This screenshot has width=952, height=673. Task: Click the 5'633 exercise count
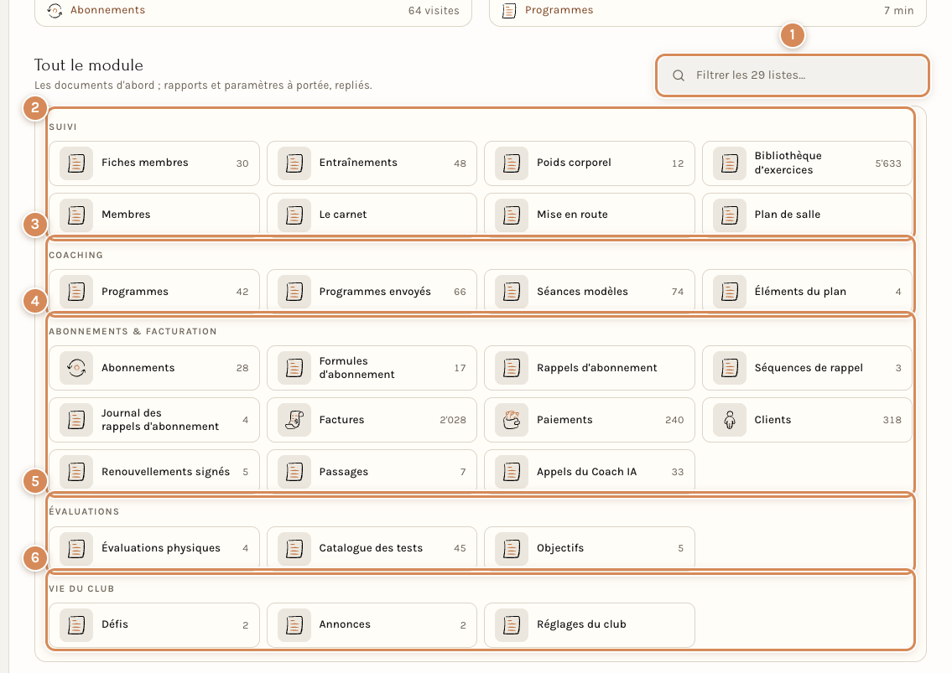tap(888, 163)
